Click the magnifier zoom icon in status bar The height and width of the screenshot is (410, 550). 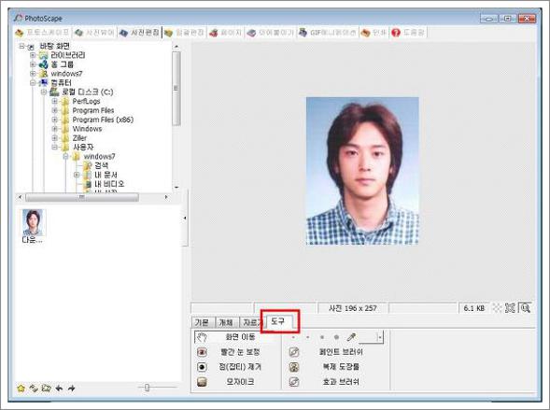[x=526, y=308]
